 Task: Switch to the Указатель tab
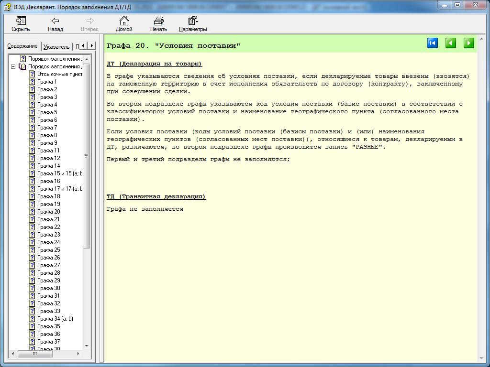point(56,46)
